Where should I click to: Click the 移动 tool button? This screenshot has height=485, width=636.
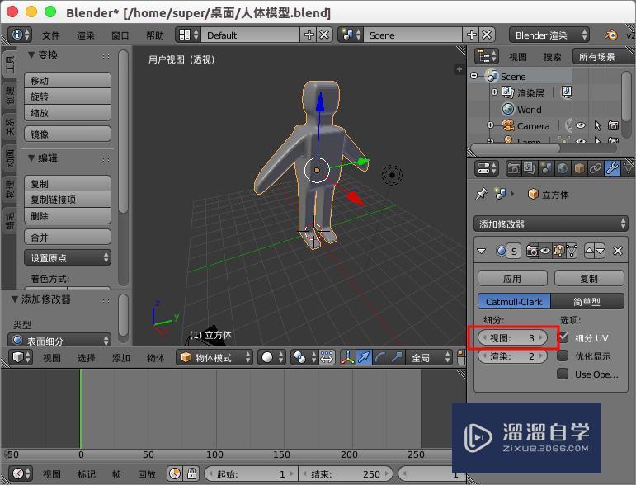coord(68,80)
